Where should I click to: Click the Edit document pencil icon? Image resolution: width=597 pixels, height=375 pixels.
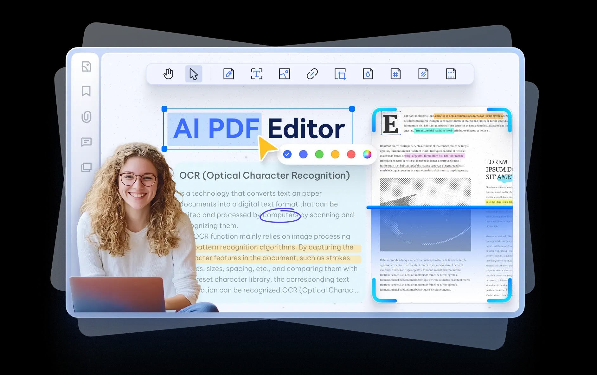pos(228,74)
